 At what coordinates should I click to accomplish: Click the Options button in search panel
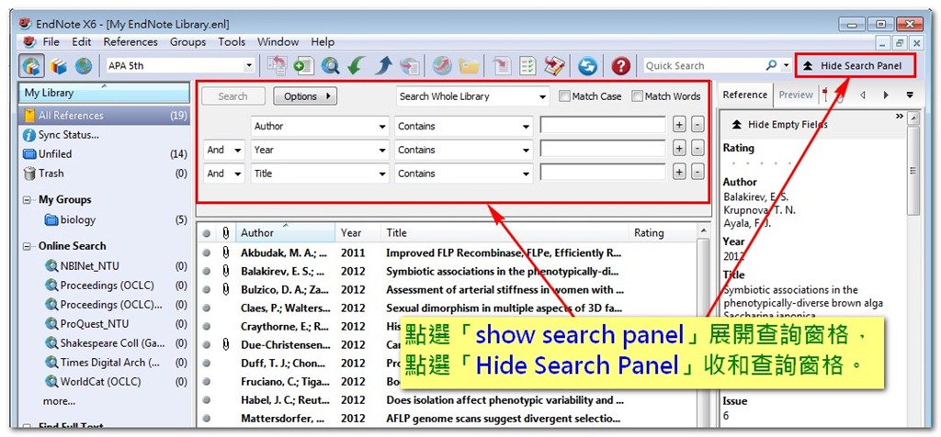(305, 96)
